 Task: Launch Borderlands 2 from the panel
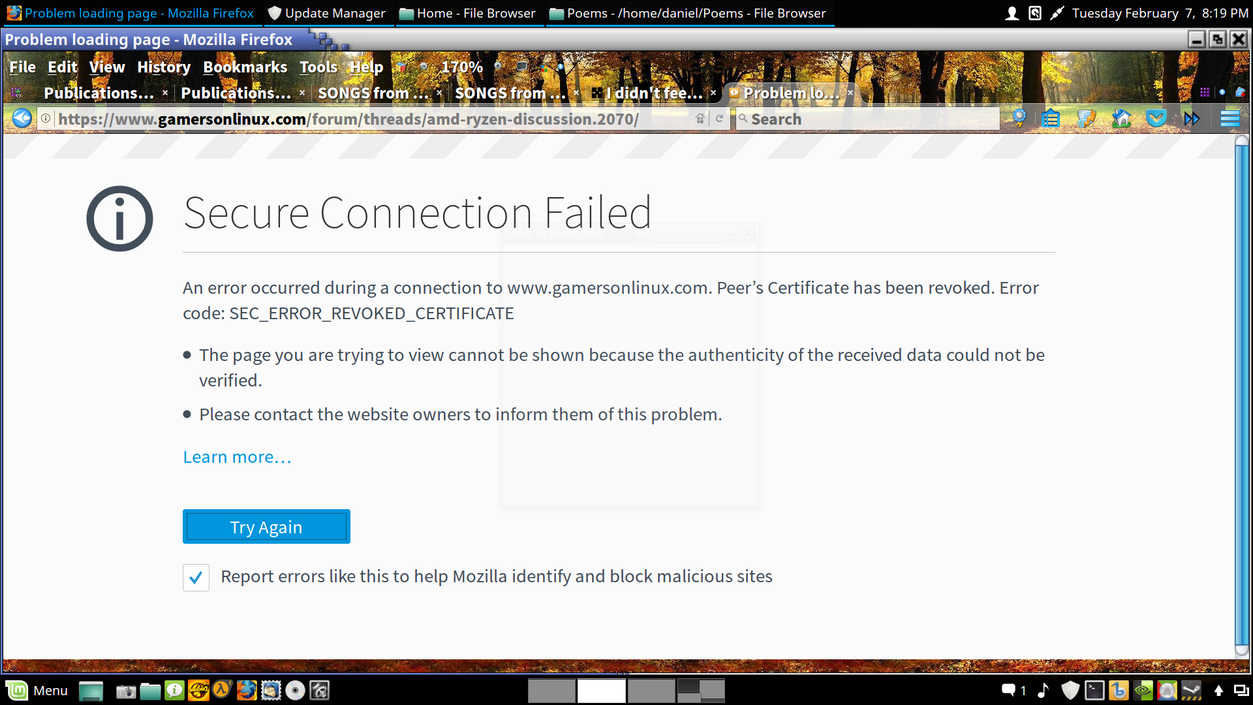[198, 691]
